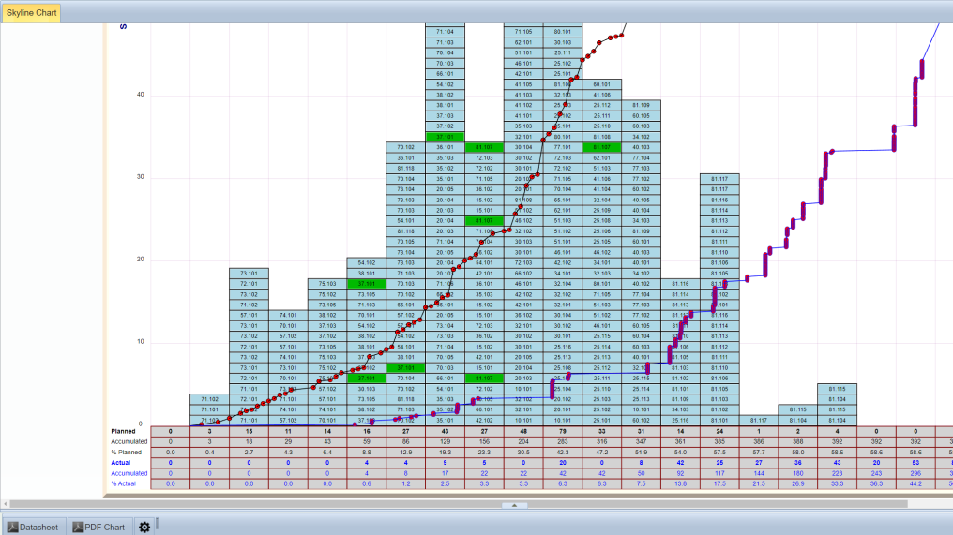Click the '% Actual' row label
The width and height of the screenshot is (953, 535).
124,484
